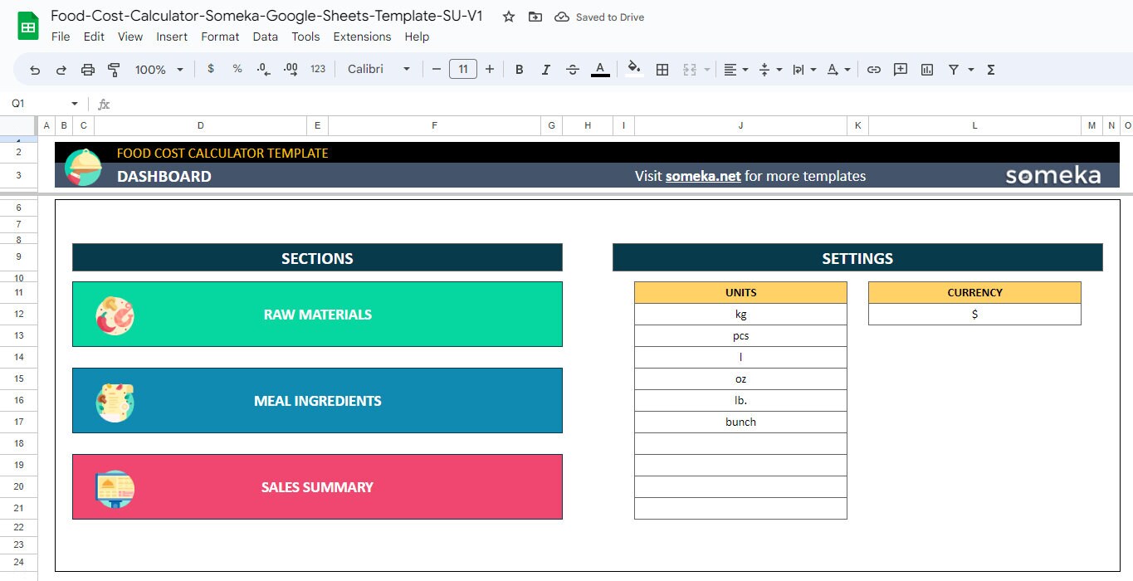Create a filter from the toolbar
This screenshot has height=581, width=1133.
(x=952, y=69)
